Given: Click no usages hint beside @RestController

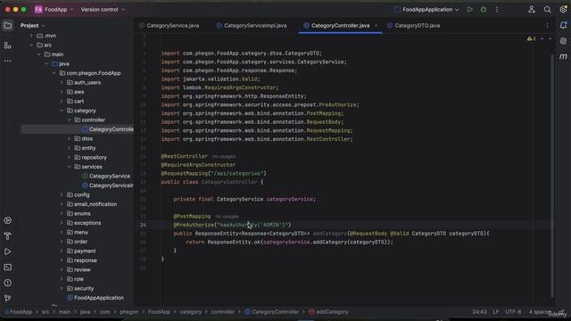Looking at the screenshot, I should 224,157.
